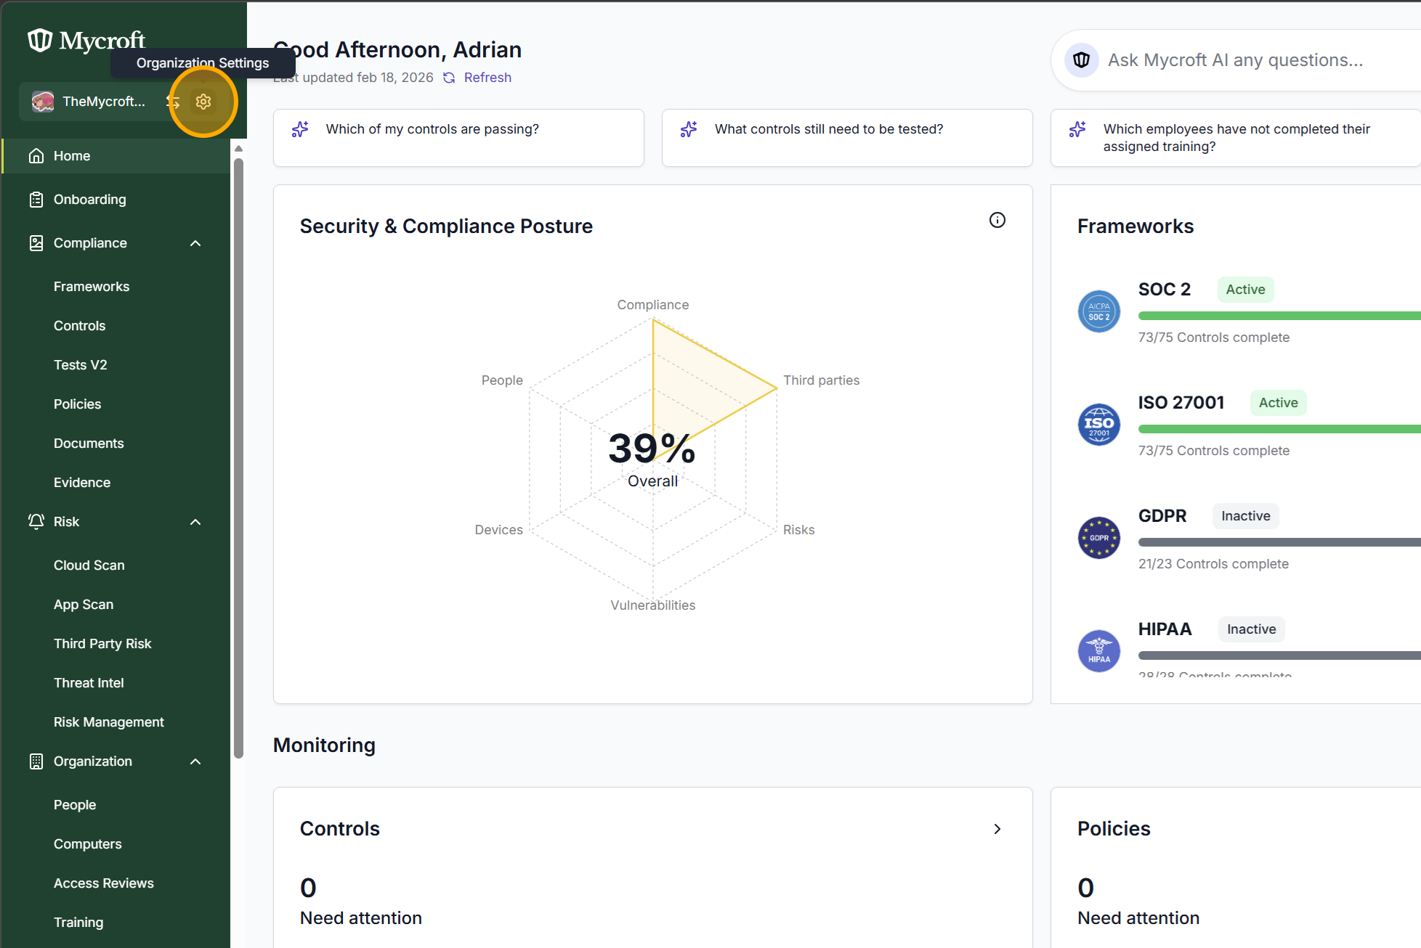This screenshot has height=948, width=1421.
Task: Click the Mycroft AI shield icon
Action: coord(1082,60)
